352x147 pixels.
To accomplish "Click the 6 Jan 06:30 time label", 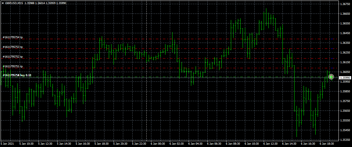I will pos(214,144).
